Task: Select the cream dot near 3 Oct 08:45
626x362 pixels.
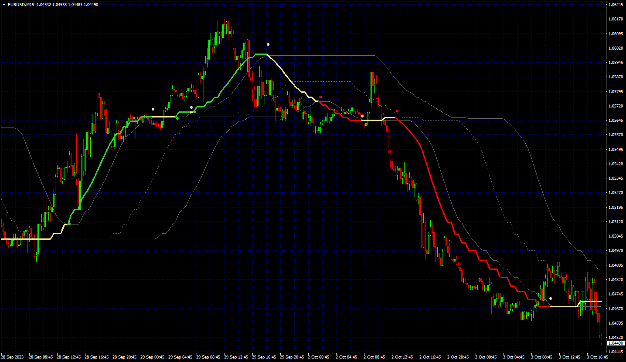Action: [551, 298]
